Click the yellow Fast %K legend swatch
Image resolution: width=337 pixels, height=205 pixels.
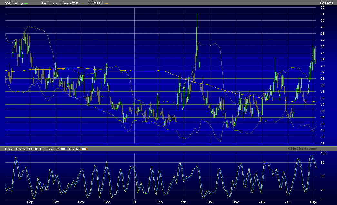click(x=63, y=149)
